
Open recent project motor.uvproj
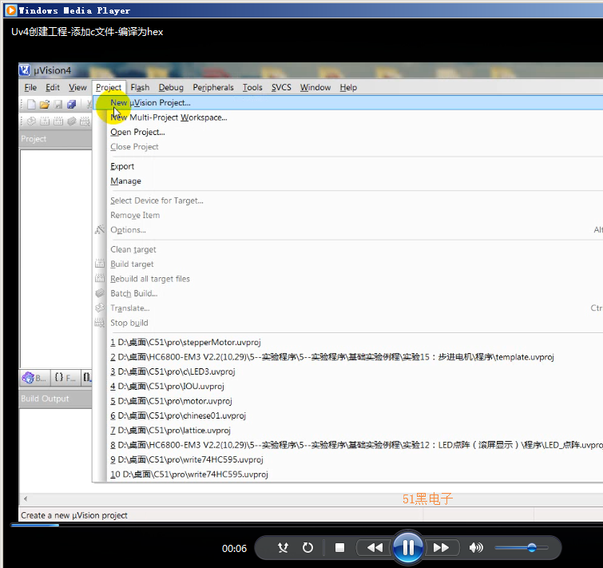pos(348,401)
